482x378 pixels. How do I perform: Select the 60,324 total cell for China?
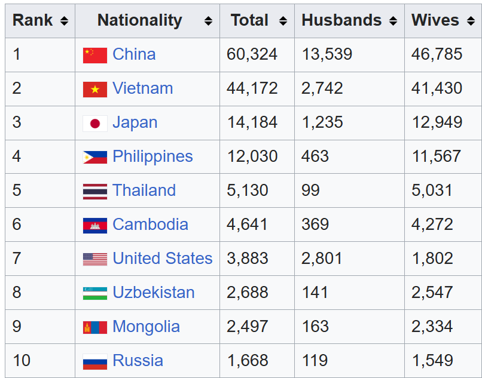(252, 54)
